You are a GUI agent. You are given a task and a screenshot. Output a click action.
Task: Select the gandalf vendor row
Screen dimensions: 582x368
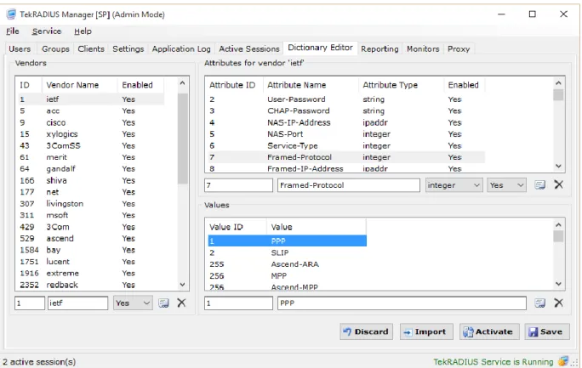pyautogui.click(x=91, y=169)
